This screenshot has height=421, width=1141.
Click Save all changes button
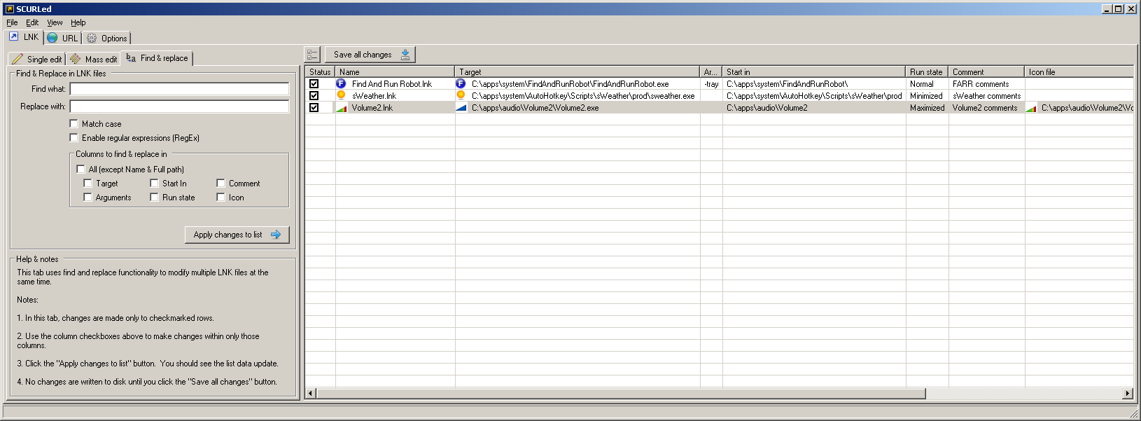tap(370, 55)
